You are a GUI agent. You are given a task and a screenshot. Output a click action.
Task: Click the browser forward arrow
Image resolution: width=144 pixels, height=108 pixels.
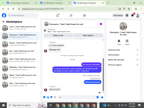(8, 9)
